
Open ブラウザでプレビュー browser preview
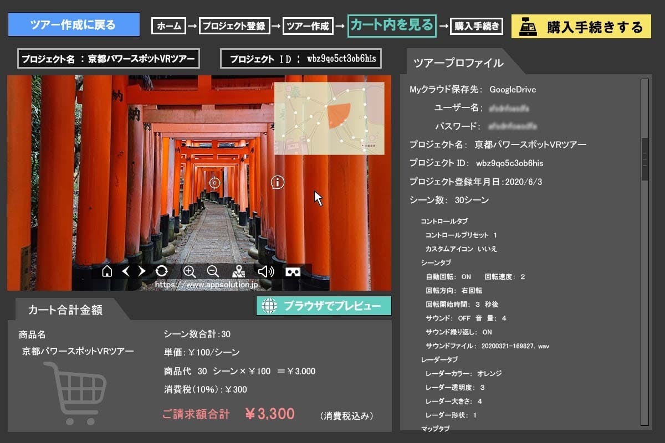click(x=324, y=306)
